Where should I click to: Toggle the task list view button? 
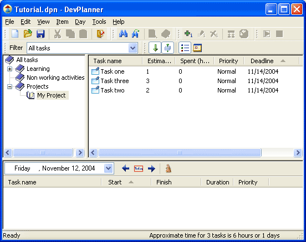[185, 48]
